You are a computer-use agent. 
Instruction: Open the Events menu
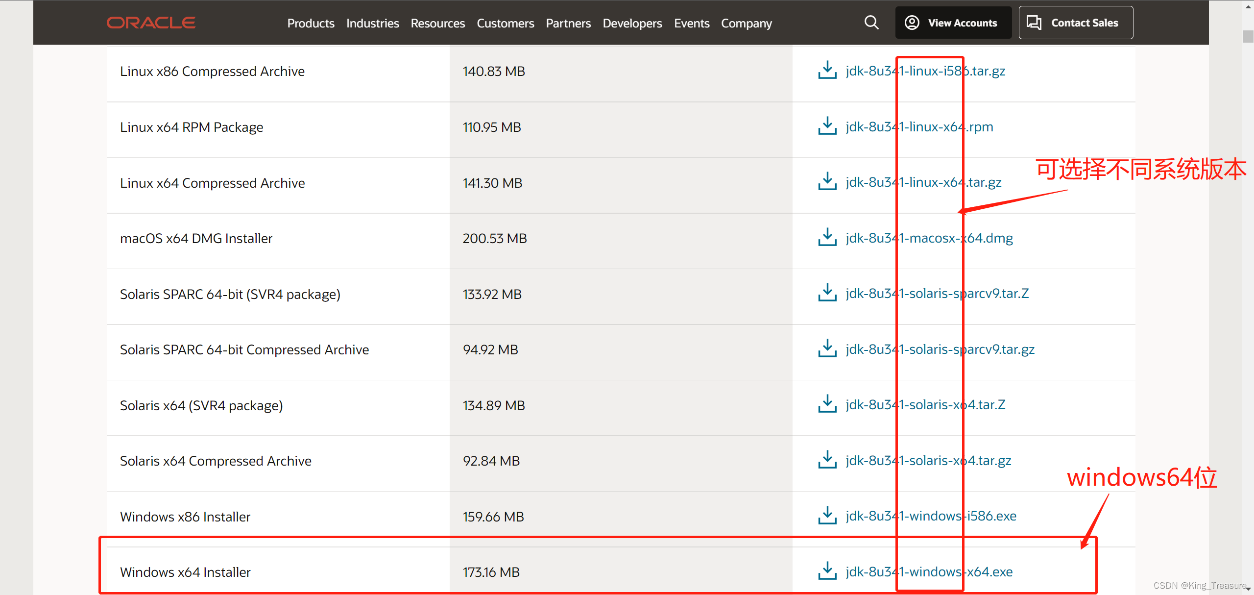coord(691,23)
